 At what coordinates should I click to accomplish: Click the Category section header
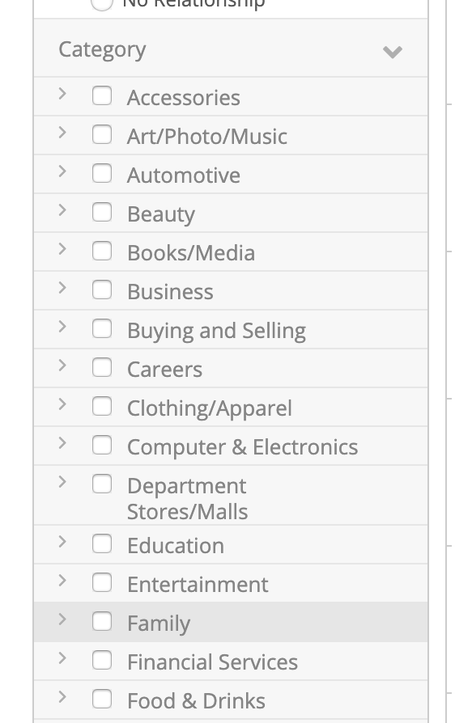pyautogui.click(x=231, y=48)
